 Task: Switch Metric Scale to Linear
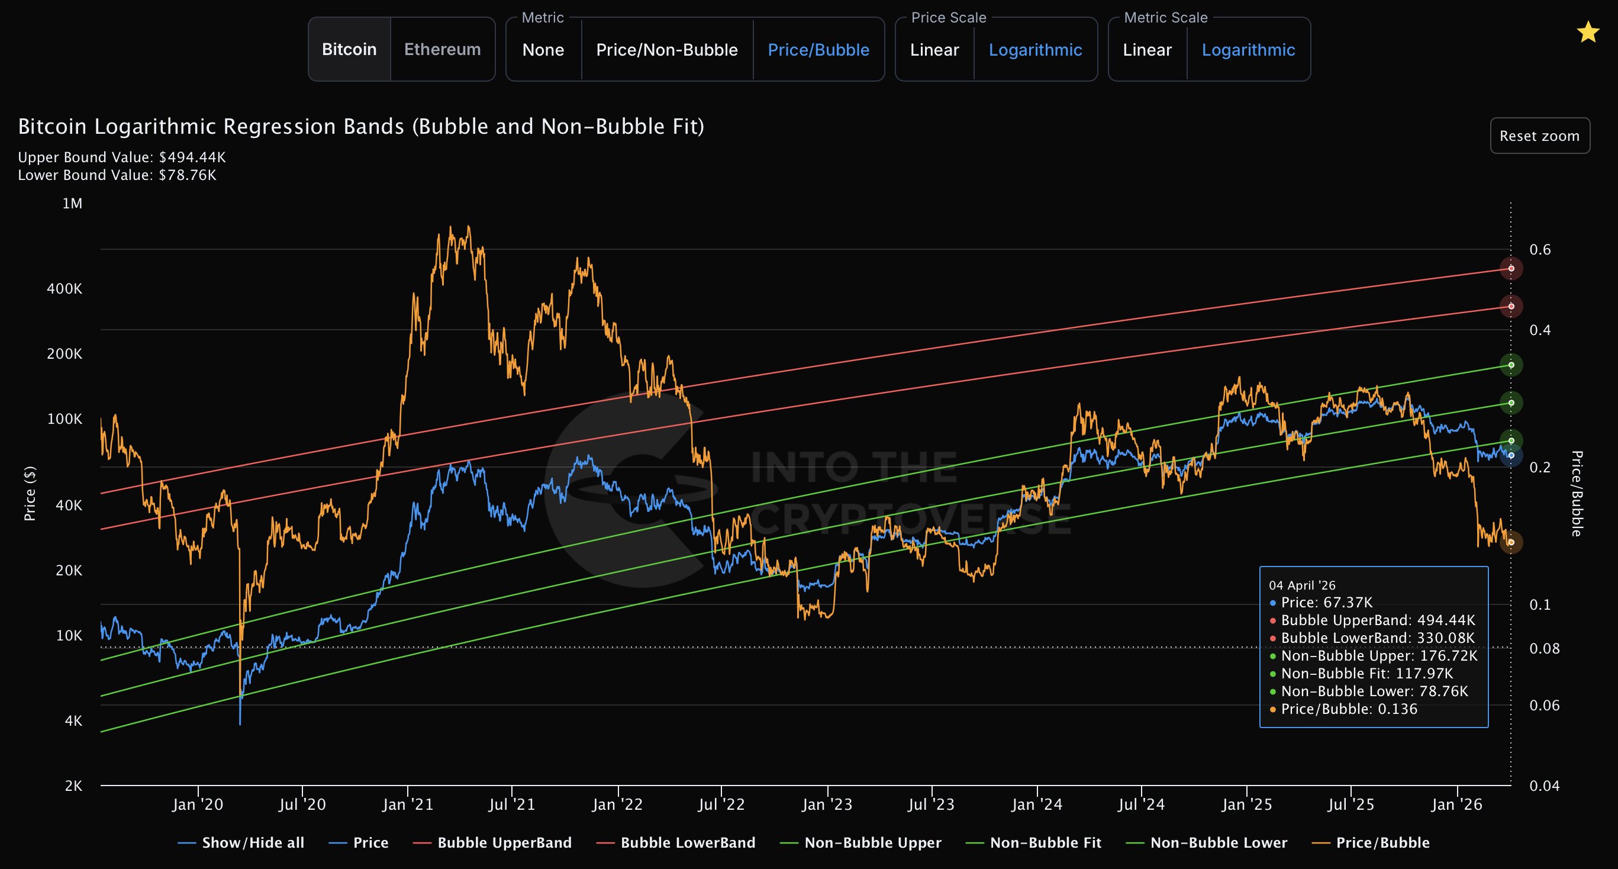[1147, 50]
